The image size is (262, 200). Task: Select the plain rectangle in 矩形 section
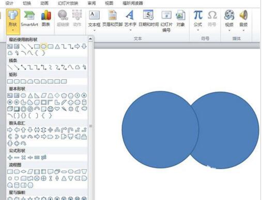point(10,81)
